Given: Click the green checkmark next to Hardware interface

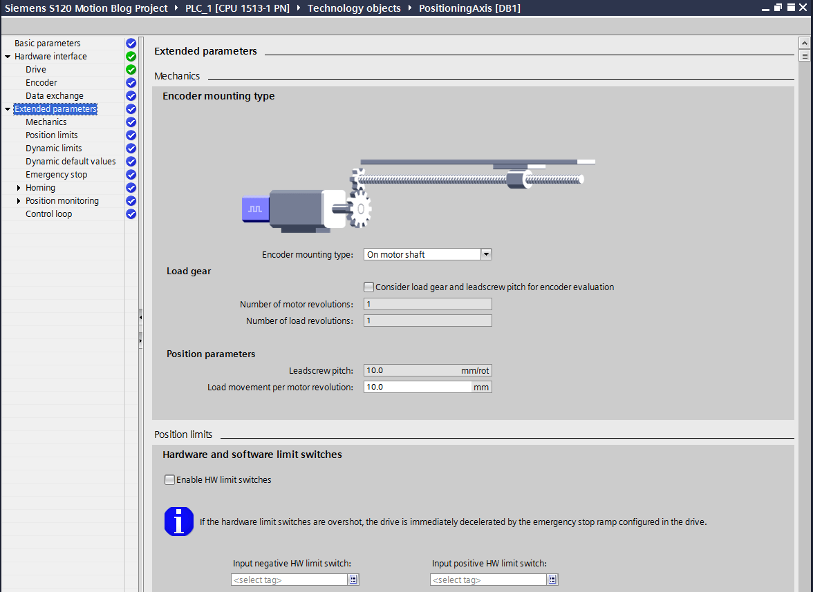Looking at the screenshot, I should coord(131,57).
